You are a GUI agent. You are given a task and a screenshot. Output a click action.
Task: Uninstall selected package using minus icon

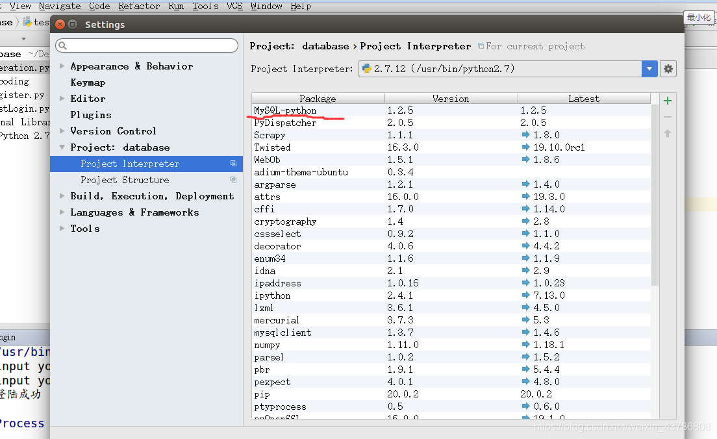(x=668, y=117)
